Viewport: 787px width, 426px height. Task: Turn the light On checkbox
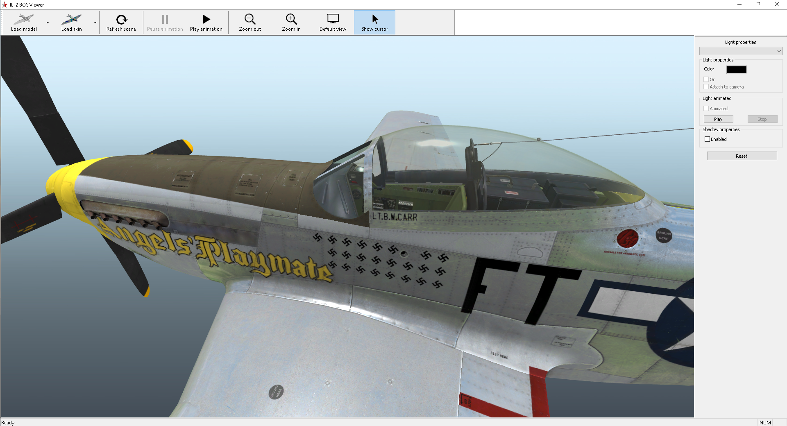[x=706, y=79]
